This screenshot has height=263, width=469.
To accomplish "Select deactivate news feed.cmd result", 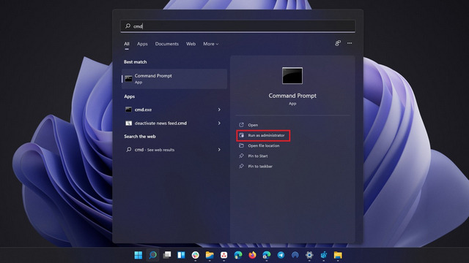I will [174, 123].
